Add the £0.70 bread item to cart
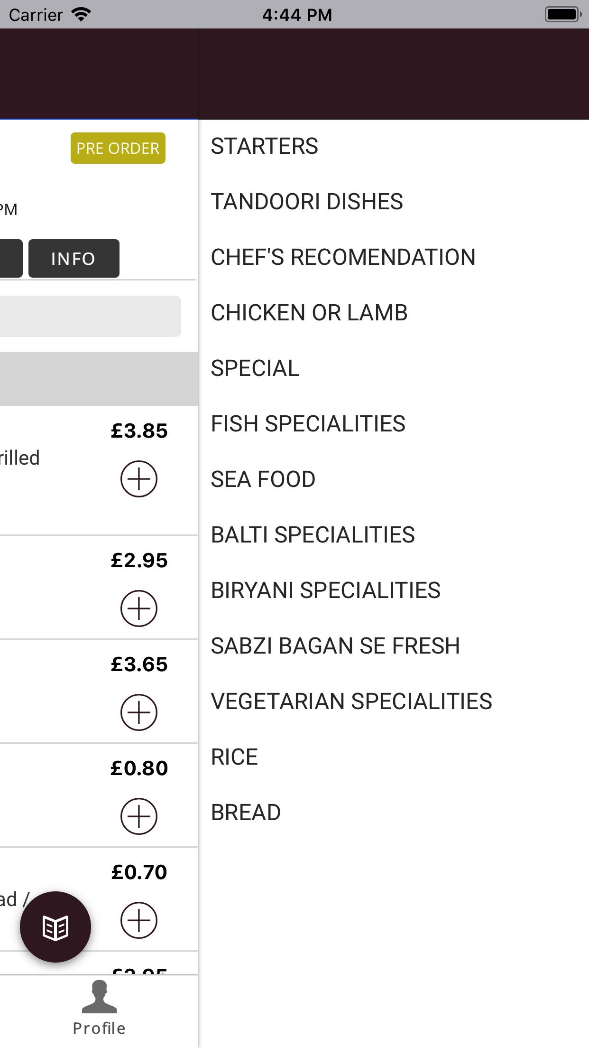Image resolution: width=589 pixels, height=1048 pixels. 139,921
